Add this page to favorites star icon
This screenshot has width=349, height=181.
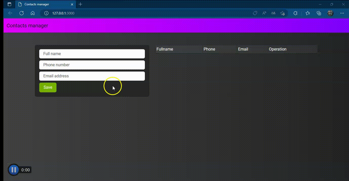(283, 13)
